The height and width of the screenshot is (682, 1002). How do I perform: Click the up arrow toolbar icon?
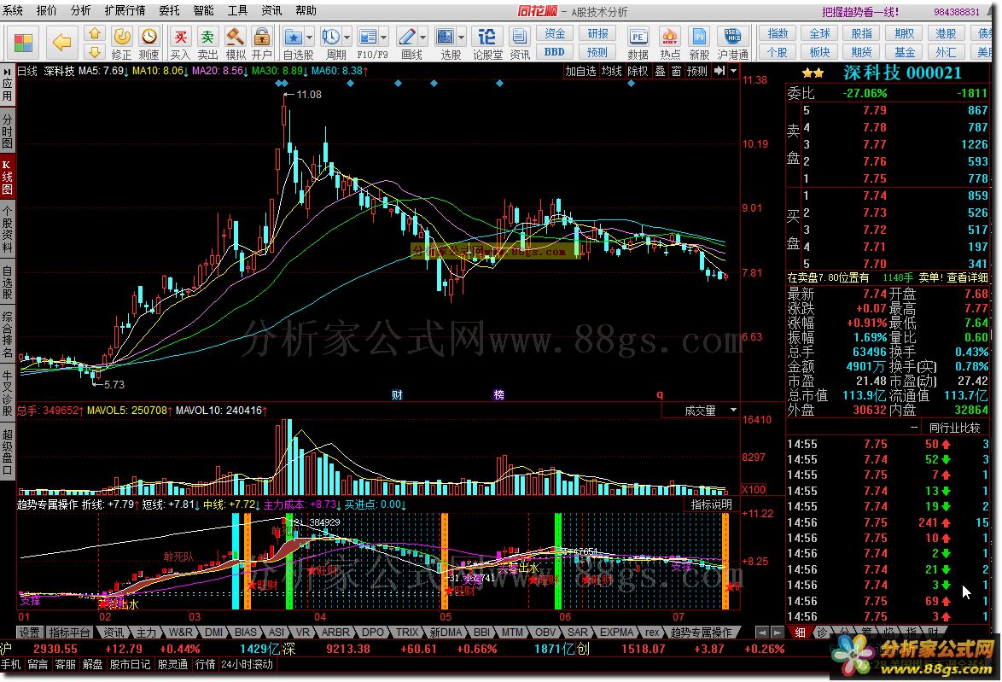click(95, 33)
